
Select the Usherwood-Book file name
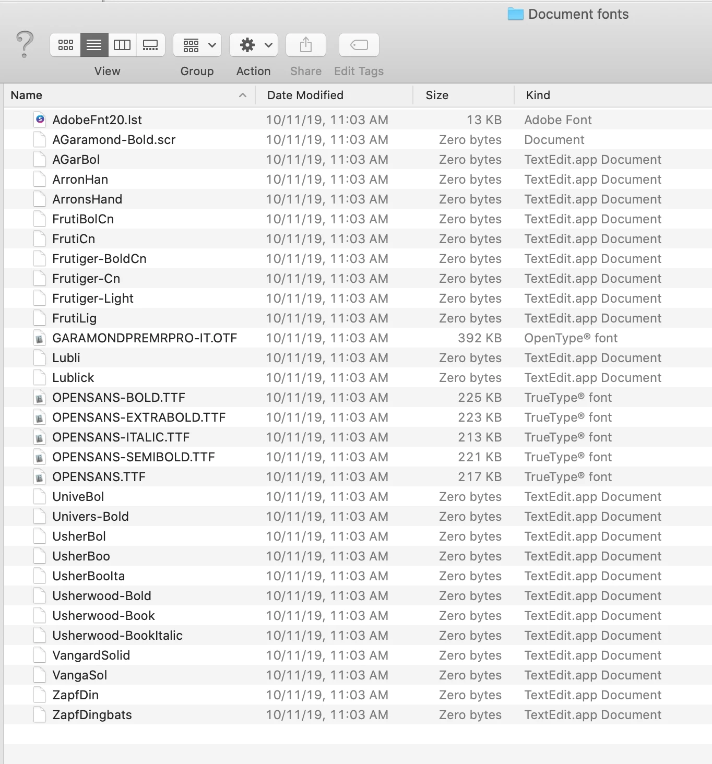pyautogui.click(x=104, y=615)
